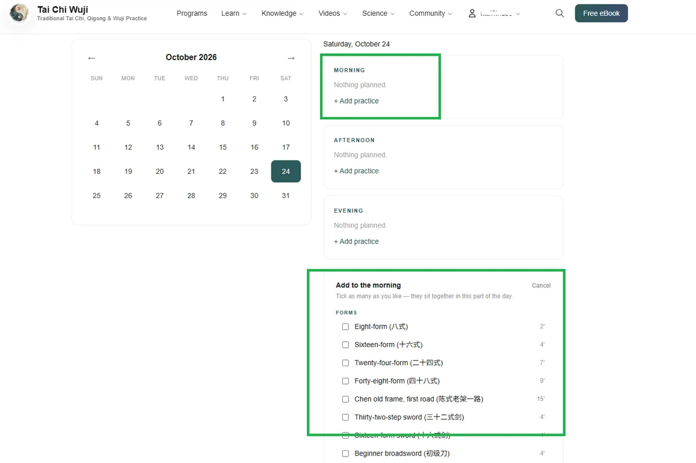Expand the Knowledge dropdown menu
This screenshot has width=696, height=463.
pyautogui.click(x=282, y=13)
